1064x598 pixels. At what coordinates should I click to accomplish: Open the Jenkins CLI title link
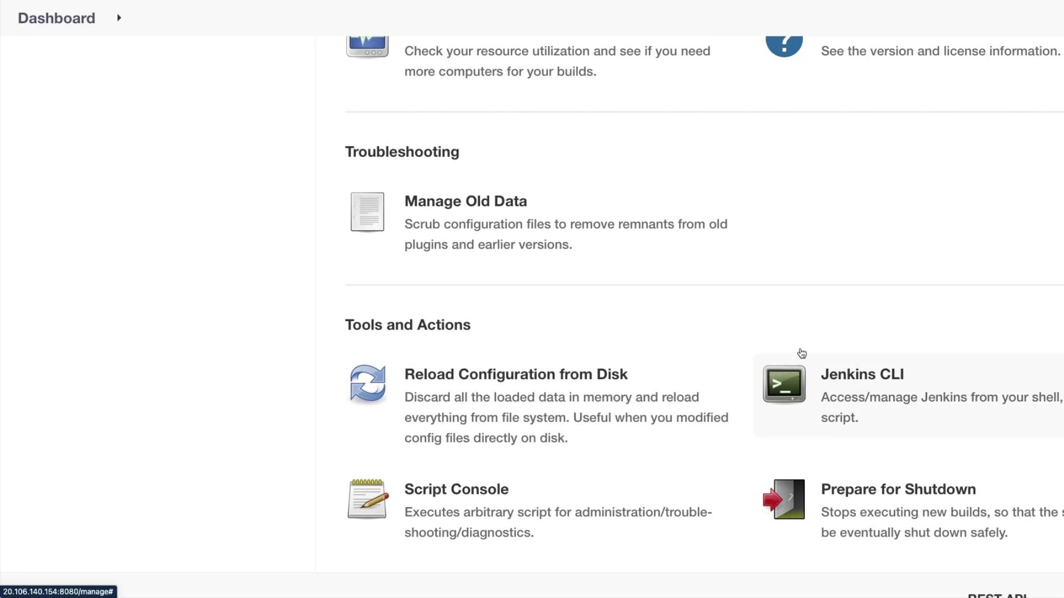tap(862, 374)
